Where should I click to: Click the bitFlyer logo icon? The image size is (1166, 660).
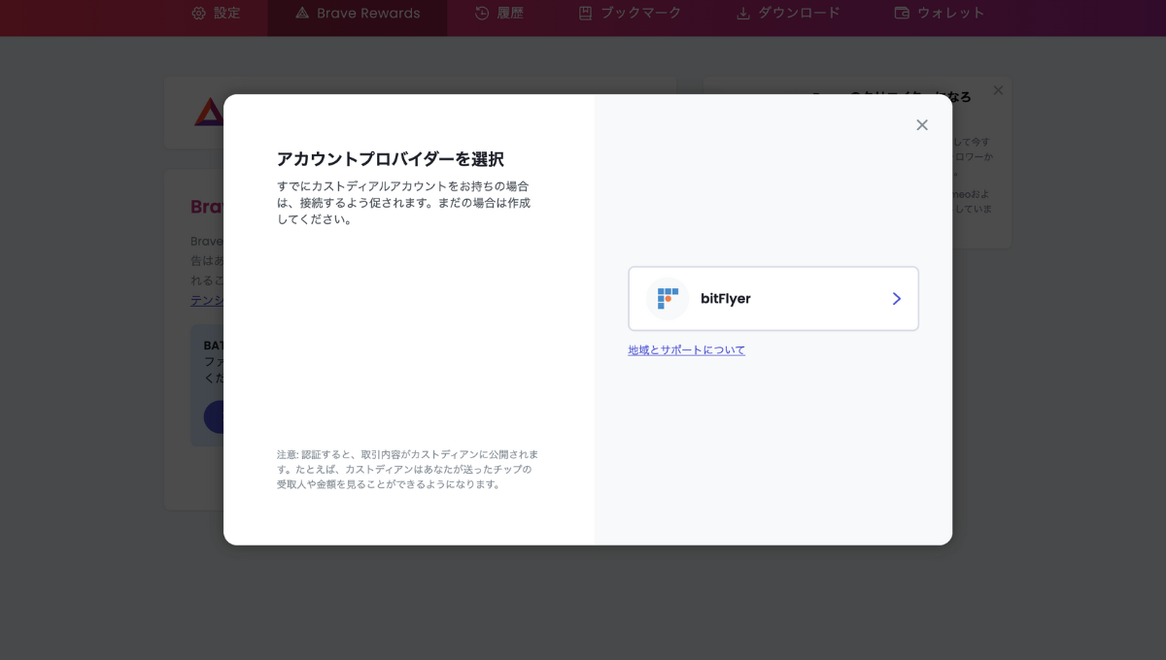[668, 299]
